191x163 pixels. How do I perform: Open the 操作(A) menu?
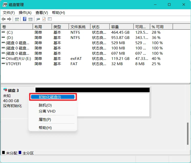coord(25,13)
